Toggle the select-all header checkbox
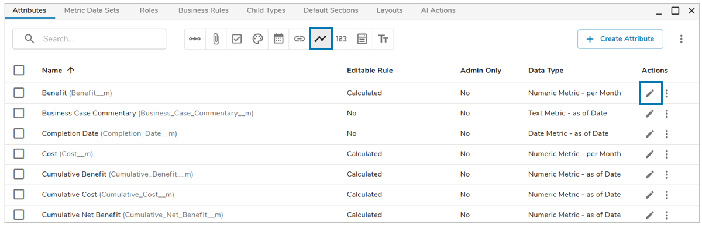This screenshot has height=225, width=702. (19, 70)
